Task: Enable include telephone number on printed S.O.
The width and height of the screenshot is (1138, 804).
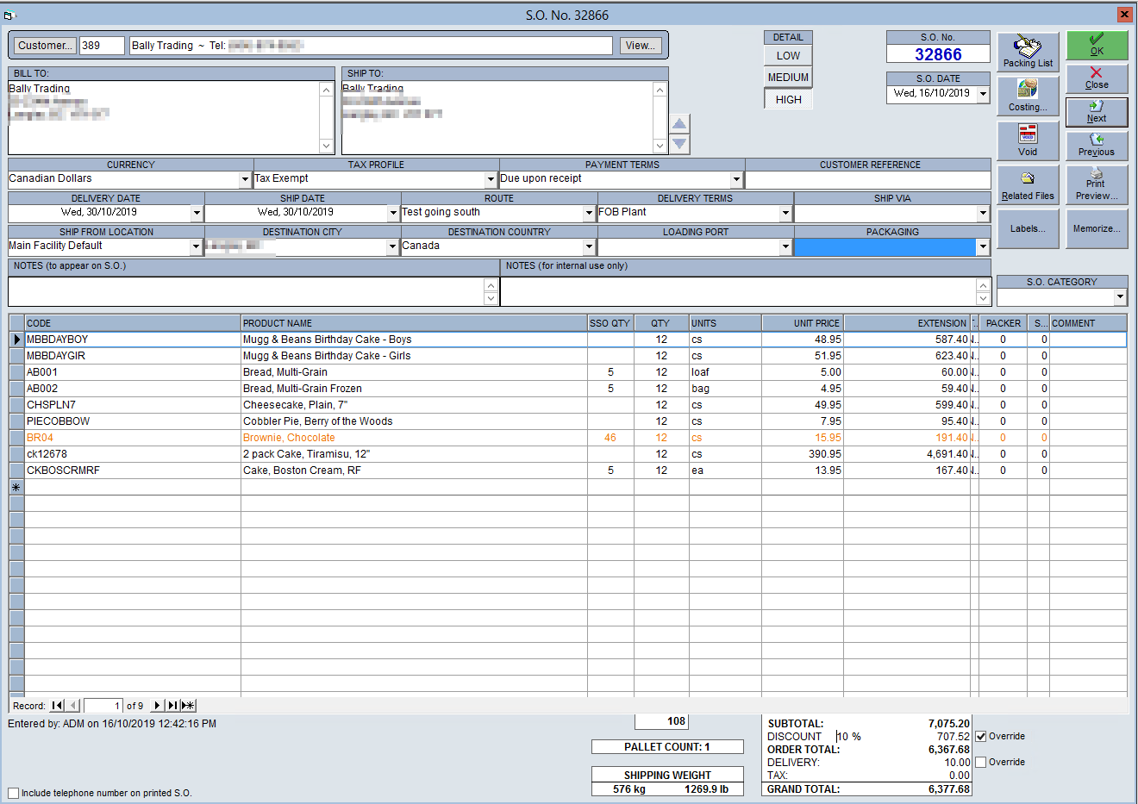Action: click(13, 793)
